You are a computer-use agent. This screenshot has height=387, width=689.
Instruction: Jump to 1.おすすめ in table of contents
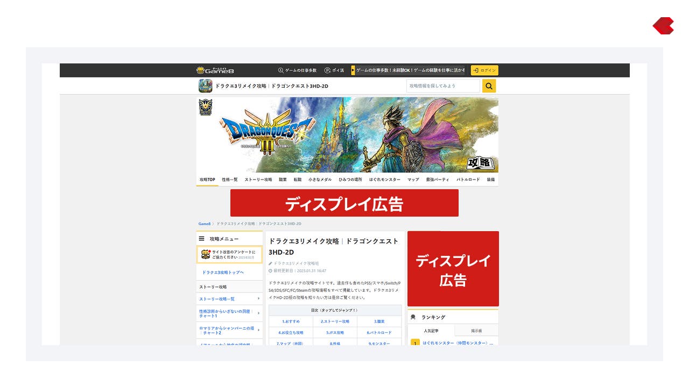click(x=291, y=321)
